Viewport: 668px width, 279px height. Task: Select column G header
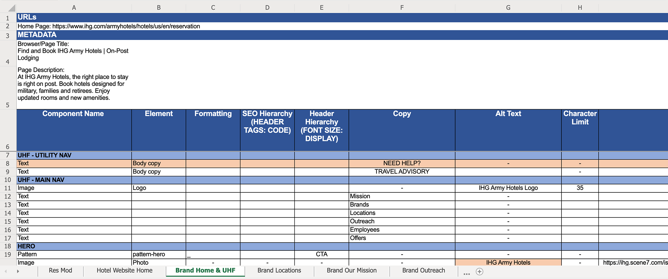pyautogui.click(x=508, y=8)
